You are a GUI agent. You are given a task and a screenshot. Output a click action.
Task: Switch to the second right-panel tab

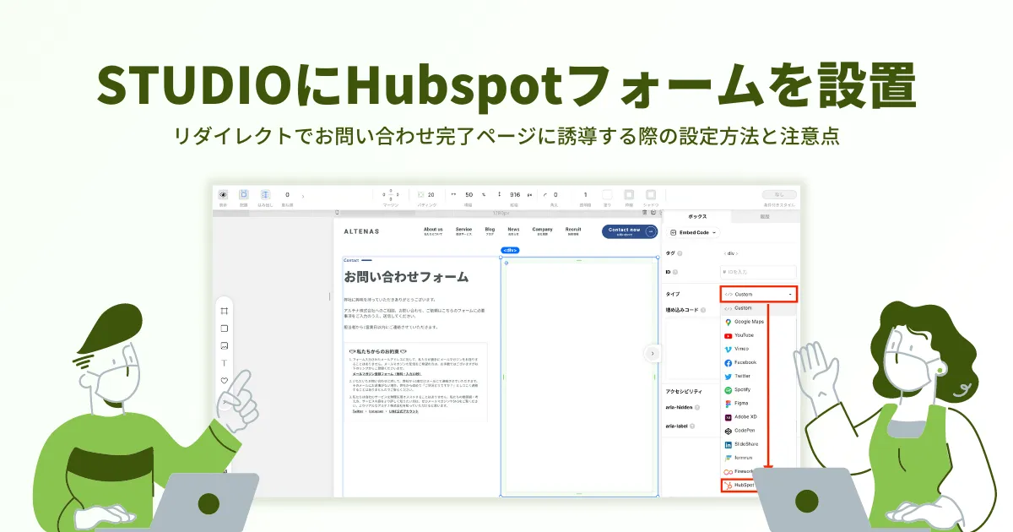coord(765,217)
